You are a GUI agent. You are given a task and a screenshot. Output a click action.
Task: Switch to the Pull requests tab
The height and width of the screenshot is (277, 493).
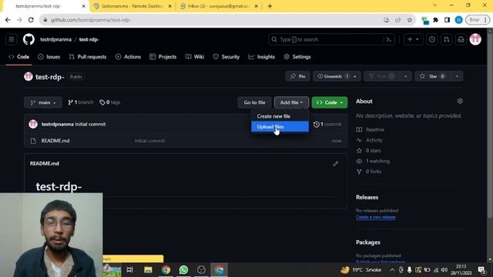click(88, 57)
